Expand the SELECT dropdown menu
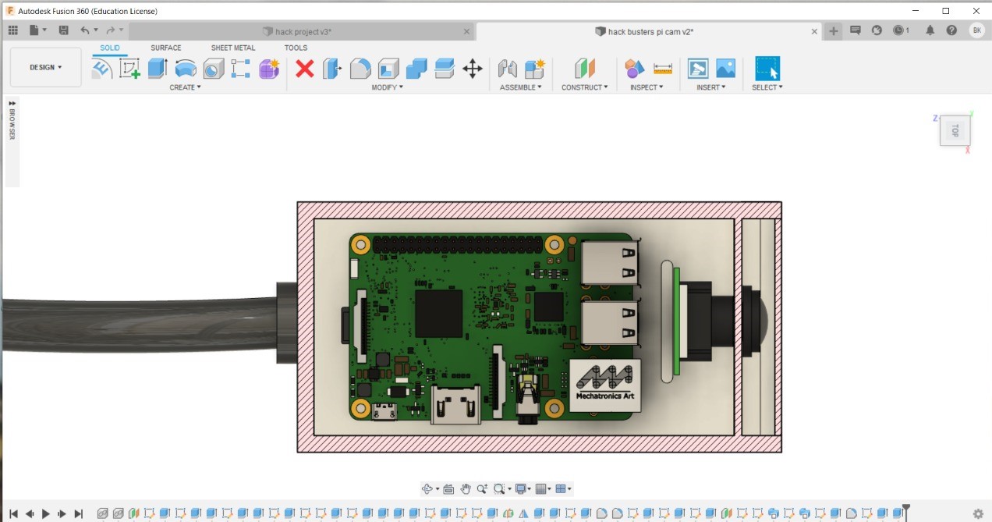The width and height of the screenshot is (992, 522). tap(767, 87)
